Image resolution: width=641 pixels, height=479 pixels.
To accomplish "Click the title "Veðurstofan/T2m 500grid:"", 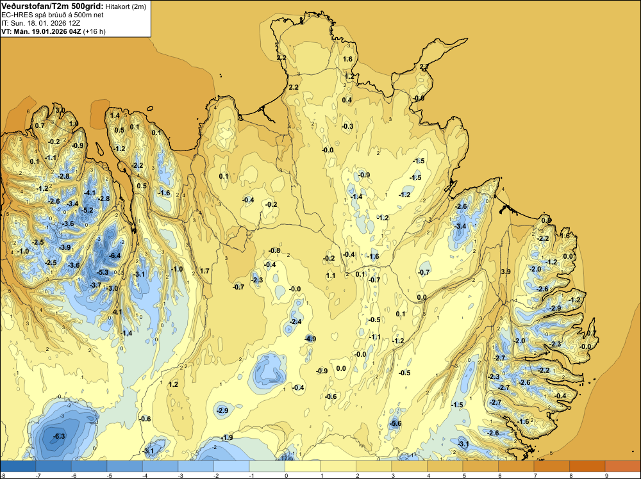I will [52, 6].
